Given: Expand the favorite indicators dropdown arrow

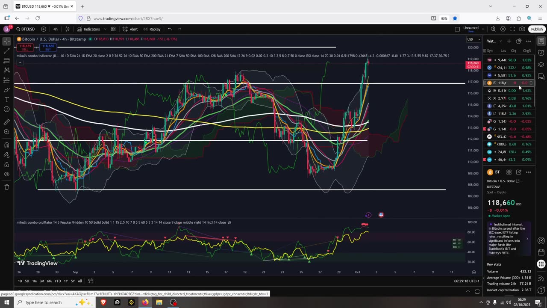Looking at the screenshot, I should click(104, 29).
